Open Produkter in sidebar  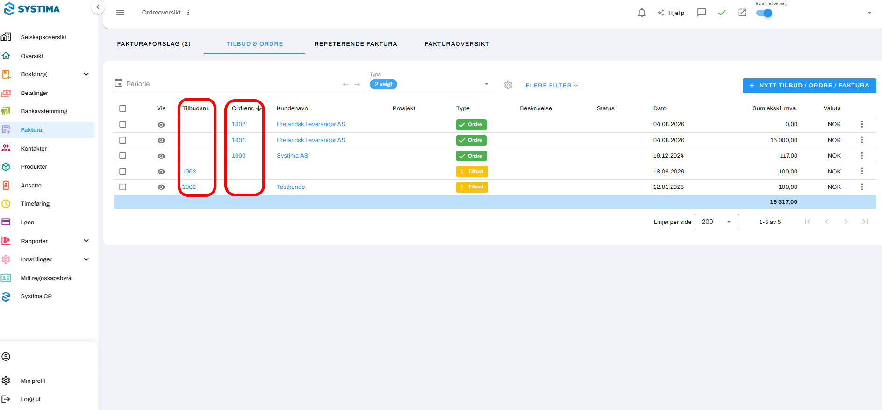tap(34, 167)
